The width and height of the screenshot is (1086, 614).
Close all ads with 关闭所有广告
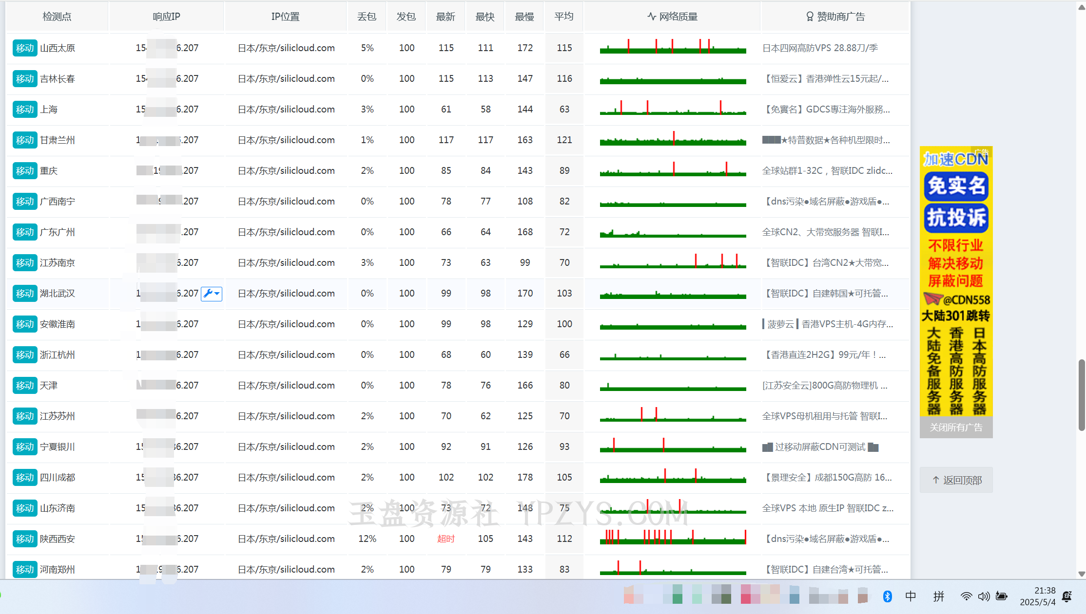tap(956, 428)
